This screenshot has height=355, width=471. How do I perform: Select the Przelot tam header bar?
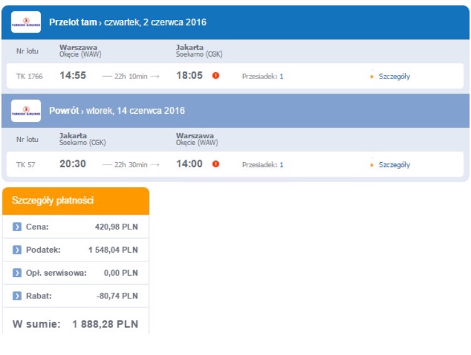click(235, 22)
